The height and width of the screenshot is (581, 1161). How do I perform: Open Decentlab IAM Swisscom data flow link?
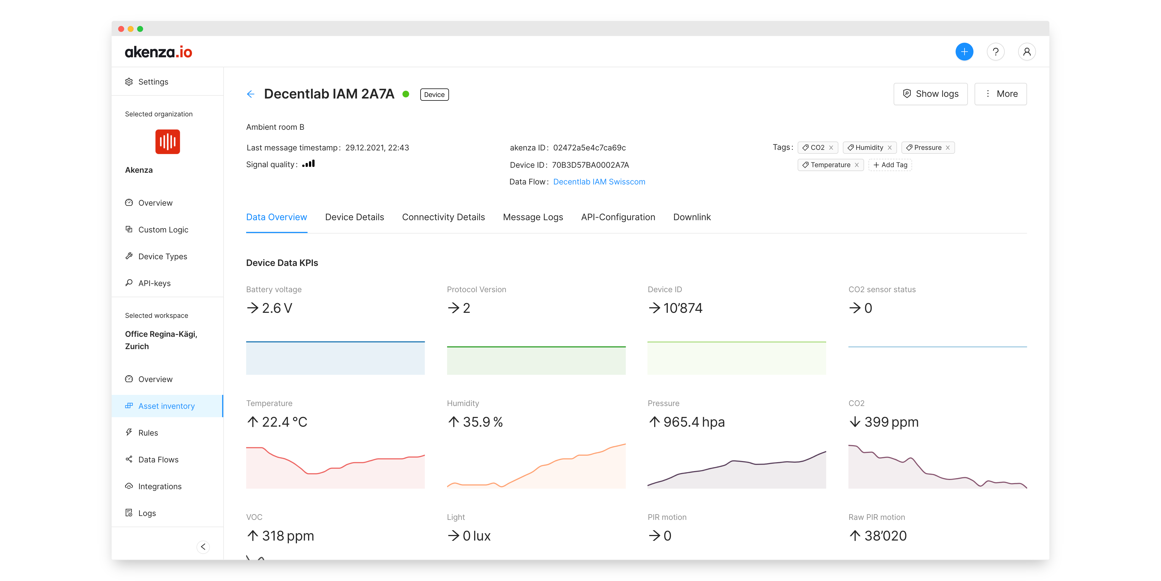[x=599, y=182]
